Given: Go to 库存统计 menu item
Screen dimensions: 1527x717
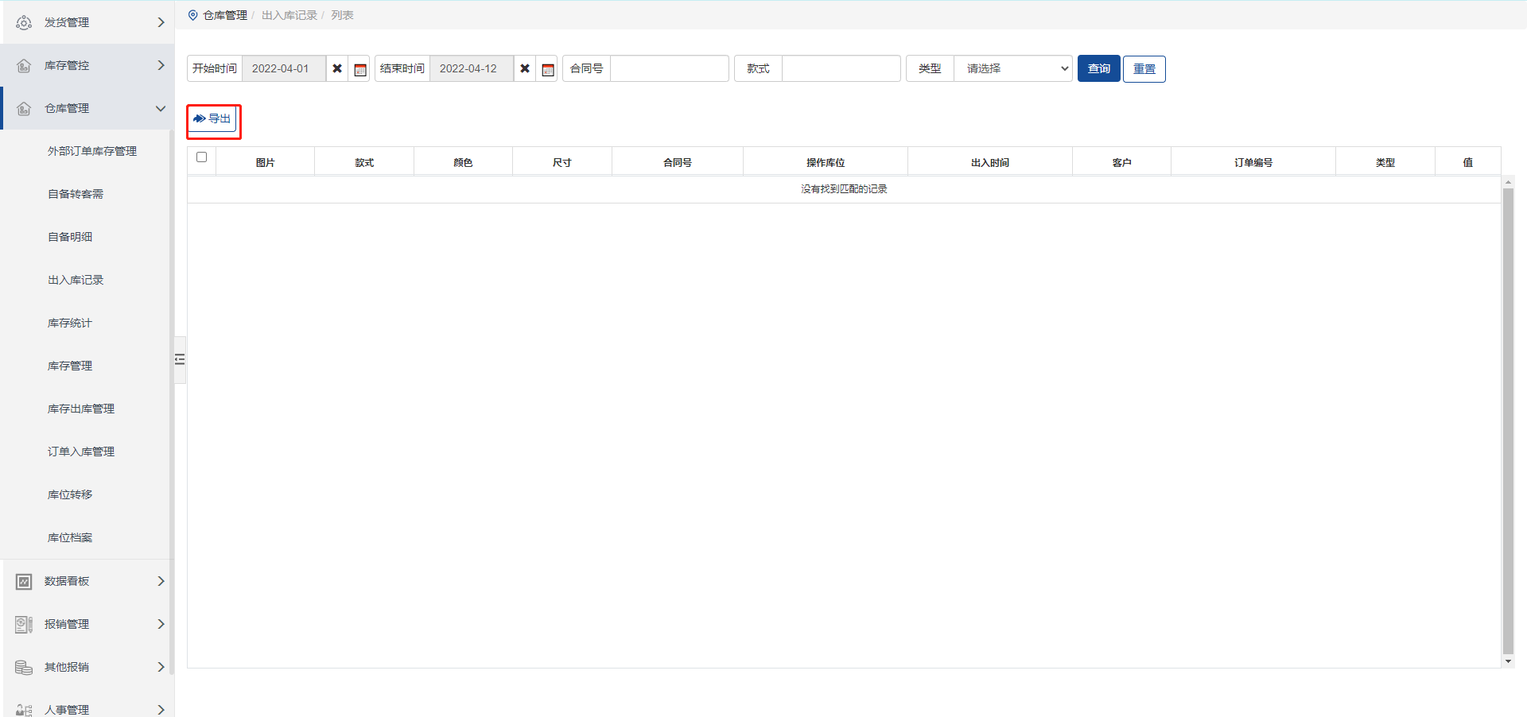Looking at the screenshot, I should (x=70, y=323).
